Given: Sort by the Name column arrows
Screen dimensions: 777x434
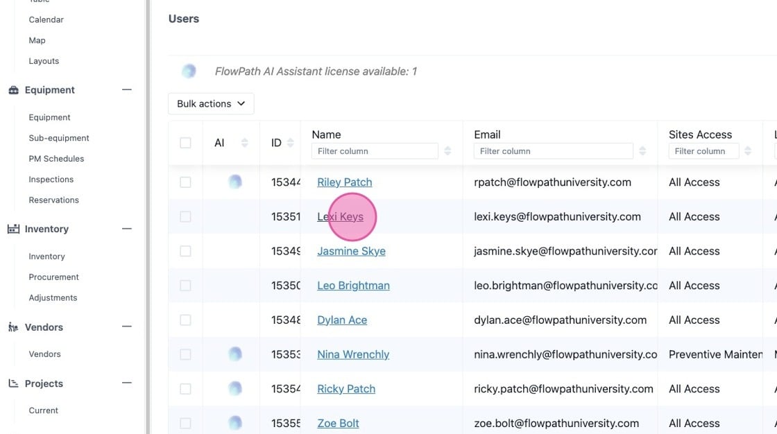Looking at the screenshot, I should [x=447, y=150].
